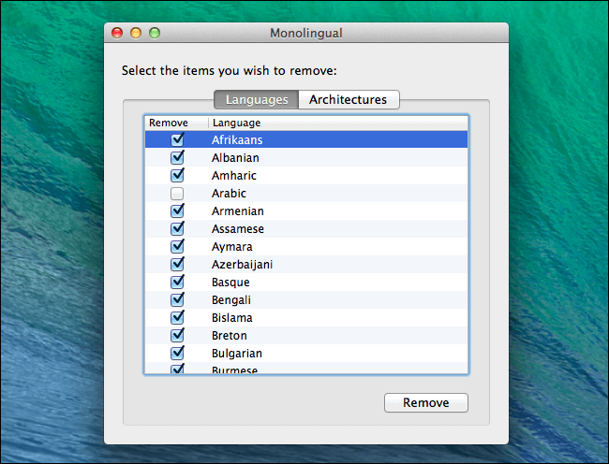Uncheck the Albanian remove checkbox
Image resolution: width=609 pixels, height=464 pixels.
177,157
